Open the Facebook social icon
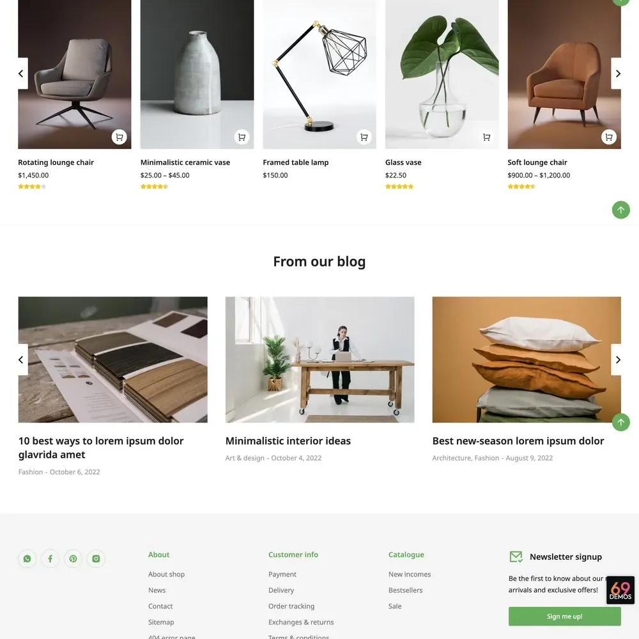This screenshot has width=639, height=639. (x=50, y=558)
